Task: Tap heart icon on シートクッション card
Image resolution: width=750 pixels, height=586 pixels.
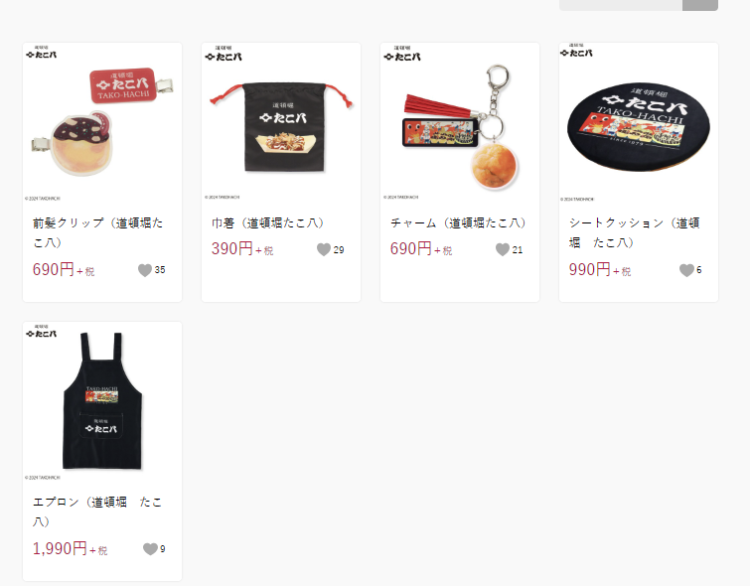Action: (686, 270)
